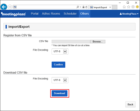
Task: Click the smiley feedback icon
Action: click(137, 7)
